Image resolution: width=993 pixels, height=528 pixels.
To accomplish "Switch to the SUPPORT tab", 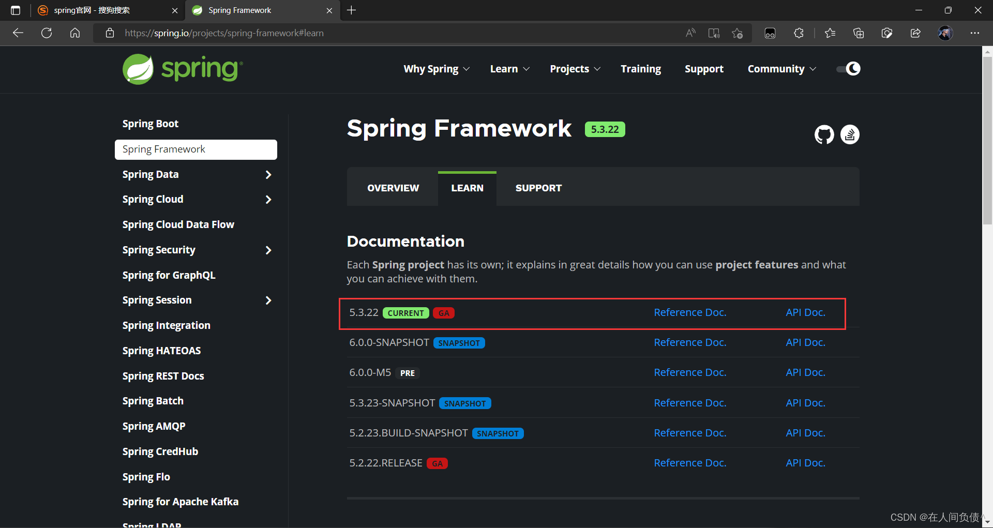I will [x=538, y=188].
